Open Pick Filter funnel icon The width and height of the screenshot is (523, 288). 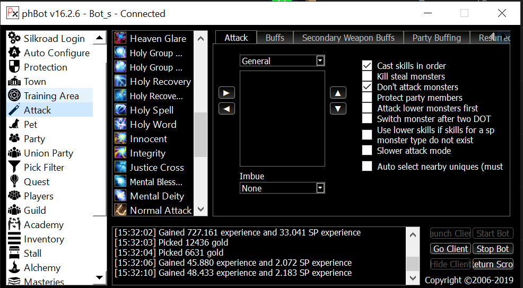14,167
